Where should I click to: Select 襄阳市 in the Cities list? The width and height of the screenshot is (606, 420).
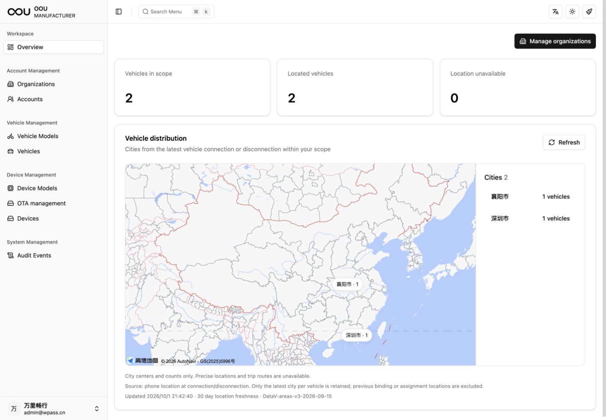tap(530, 196)
